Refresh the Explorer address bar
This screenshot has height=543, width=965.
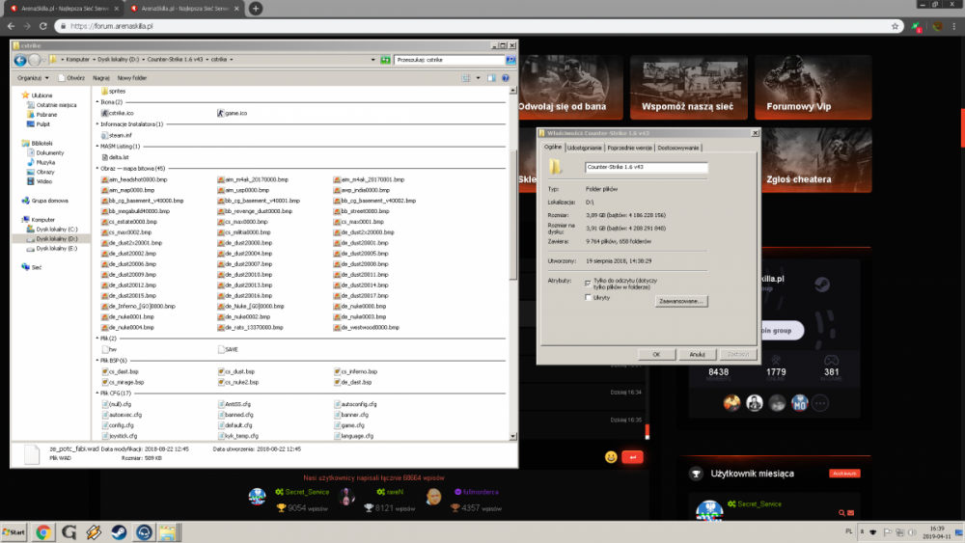(385, 60)
